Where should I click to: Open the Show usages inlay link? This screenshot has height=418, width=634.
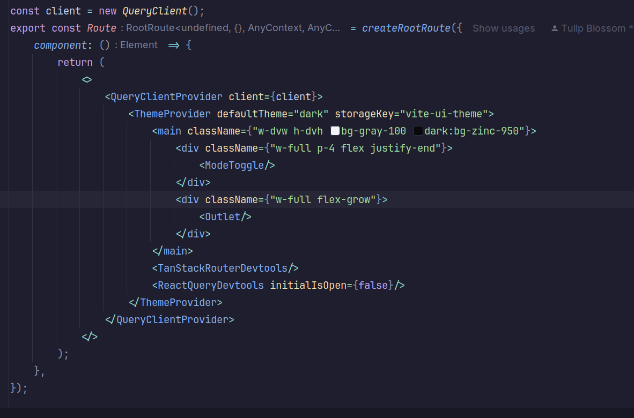tap(504, 28)
